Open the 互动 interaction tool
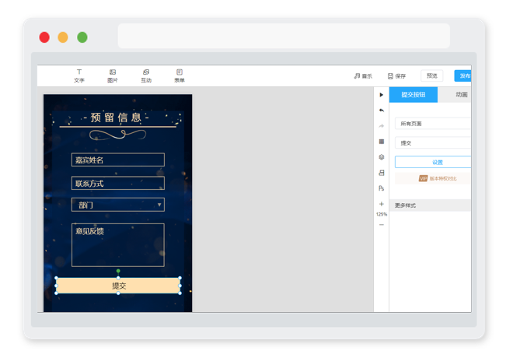Image resolution: width=513 pixels, height=358 pixels. tap(146, 75)
